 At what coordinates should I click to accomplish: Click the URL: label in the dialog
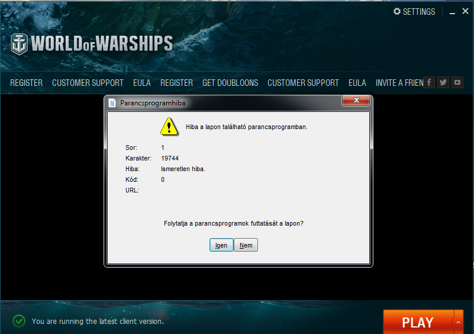(x=132, y=190)
